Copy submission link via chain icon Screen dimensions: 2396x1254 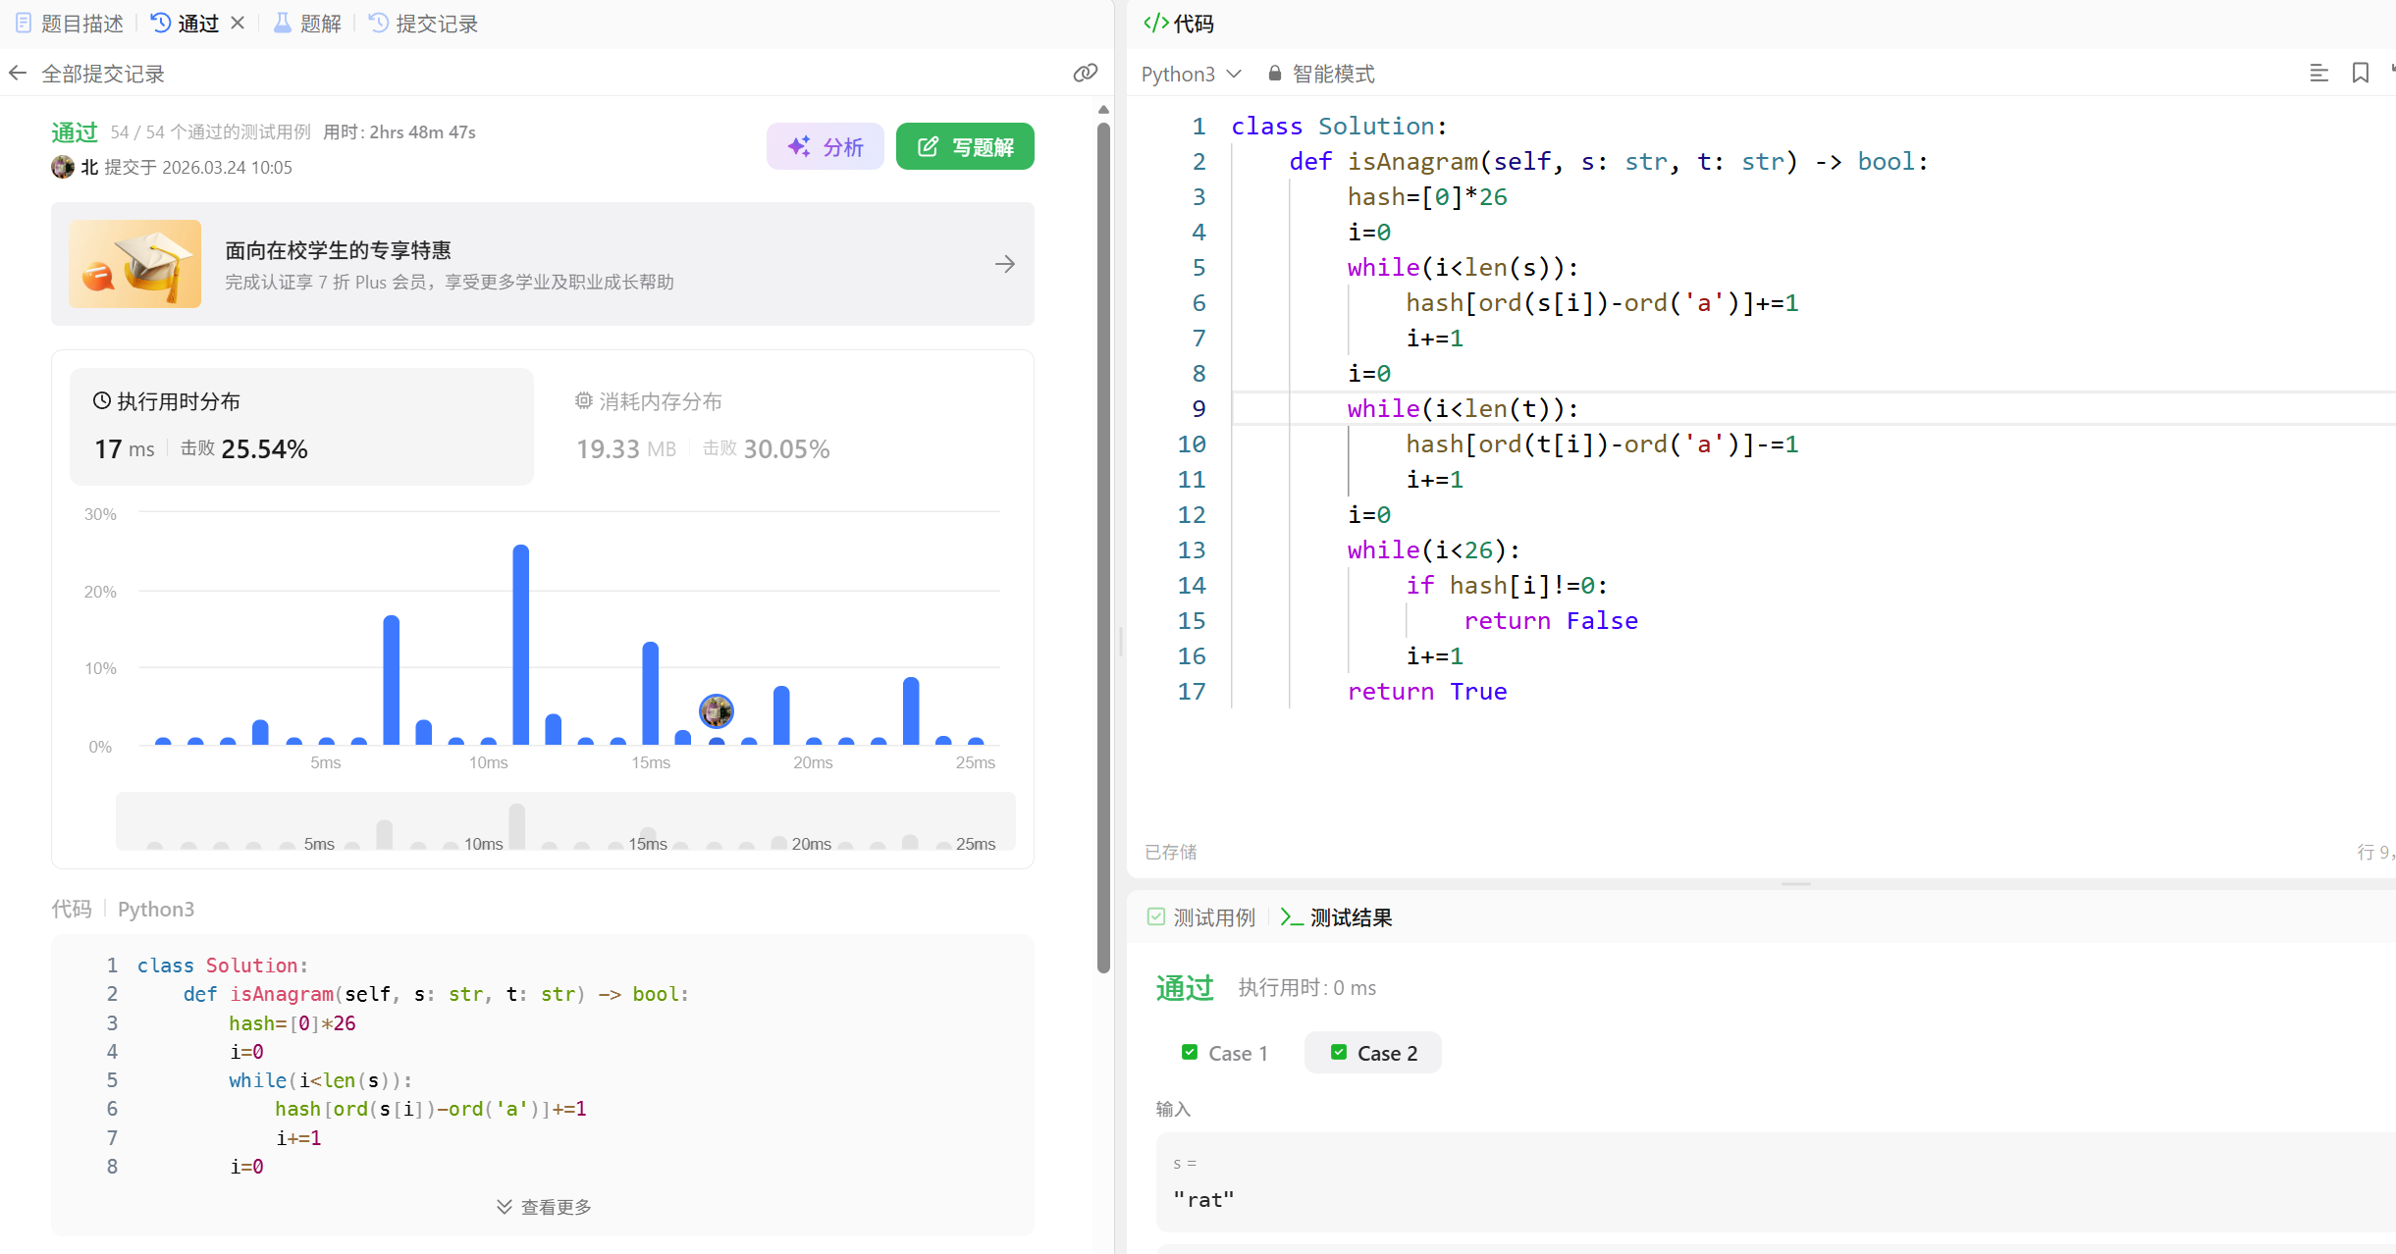(1085, 74)
